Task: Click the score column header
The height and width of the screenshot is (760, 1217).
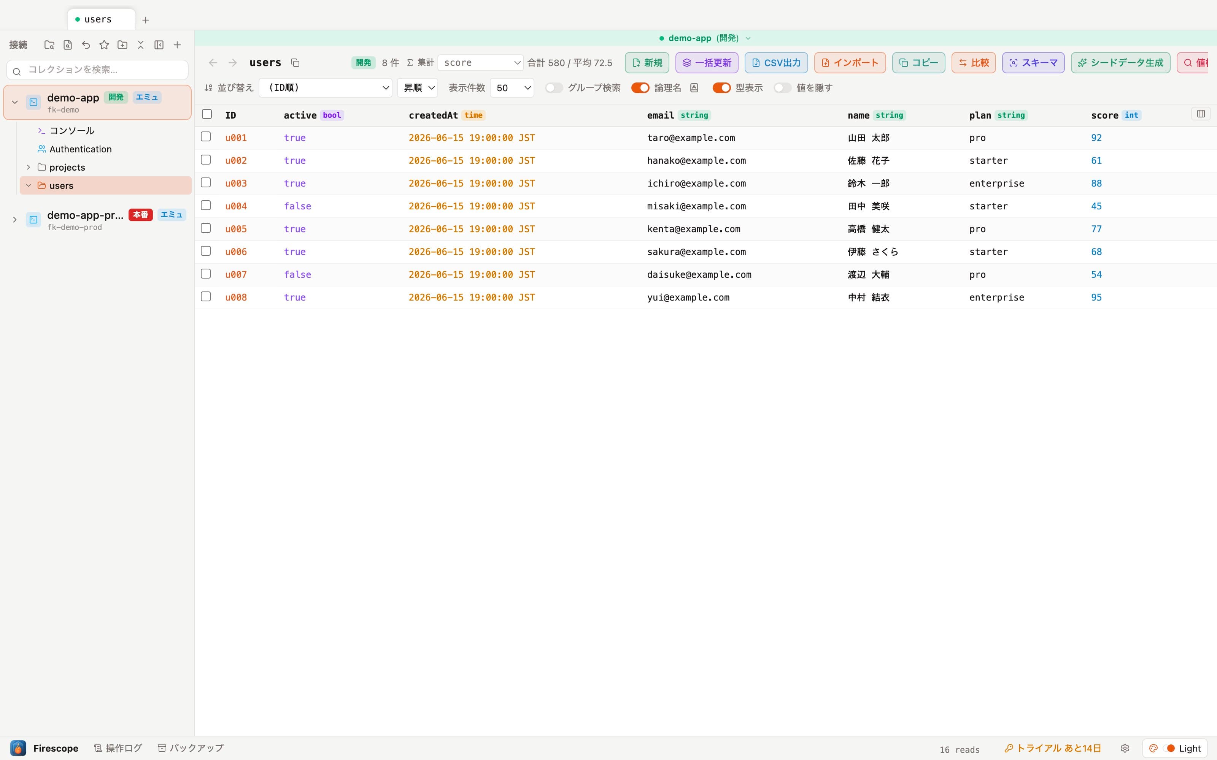Action: click(1104, 115)
